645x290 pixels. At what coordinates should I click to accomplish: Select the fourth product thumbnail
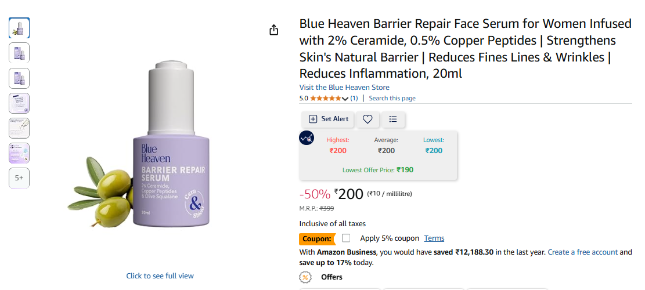(19, 103)
